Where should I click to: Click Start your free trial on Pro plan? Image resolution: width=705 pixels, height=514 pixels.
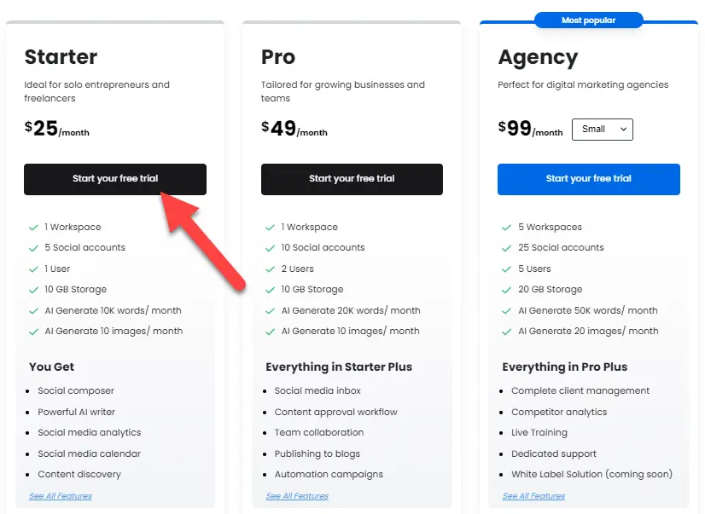352,179
